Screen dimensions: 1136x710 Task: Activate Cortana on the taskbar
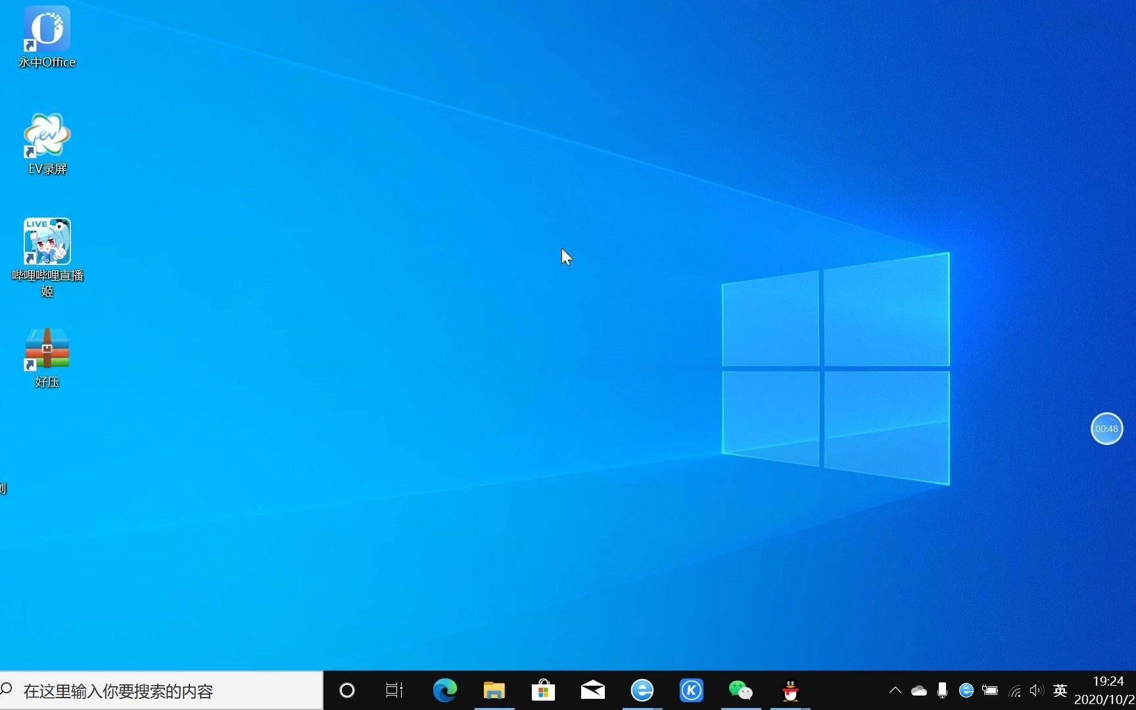(x=346, y=690)
